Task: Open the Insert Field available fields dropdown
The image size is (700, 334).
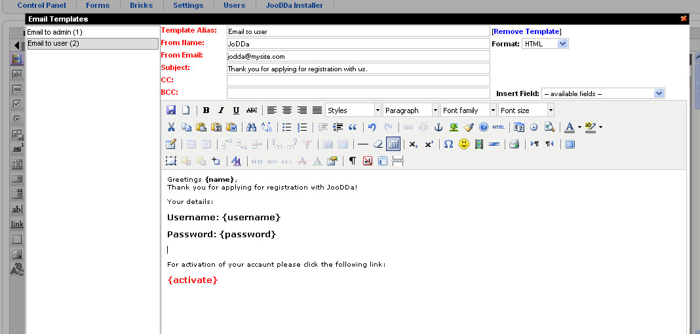Action: (x=603, y=93)
